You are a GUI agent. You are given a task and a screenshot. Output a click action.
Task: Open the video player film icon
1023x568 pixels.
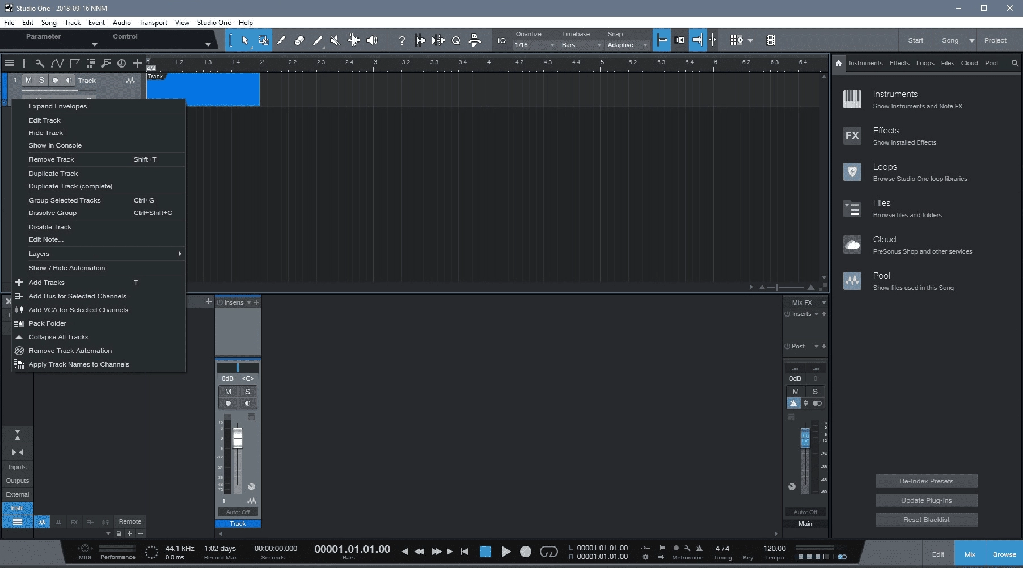click(770, 40)
